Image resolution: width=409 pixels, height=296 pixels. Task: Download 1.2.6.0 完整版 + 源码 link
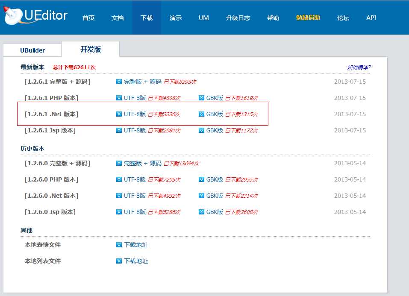143,163
